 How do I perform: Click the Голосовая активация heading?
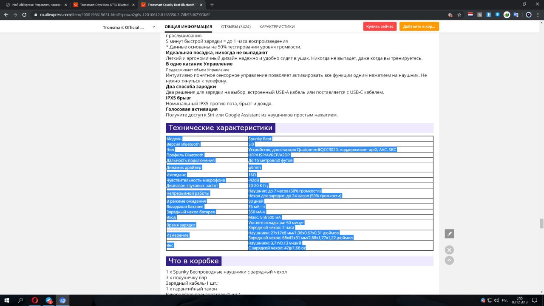tap(192, 109)
